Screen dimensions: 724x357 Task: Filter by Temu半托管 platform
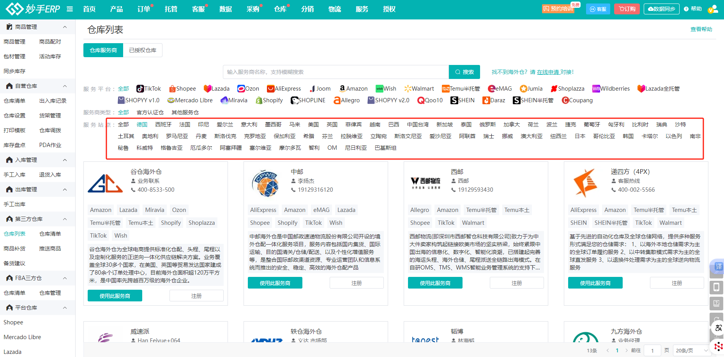(x=461, y=89)
